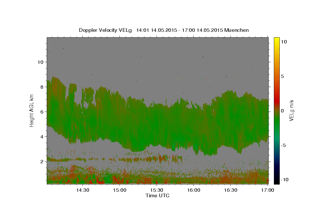The height and width of the screenshot is (221, 332).
Task: Click the 14:30 time tick label
Action: click(x=82, y=190)
